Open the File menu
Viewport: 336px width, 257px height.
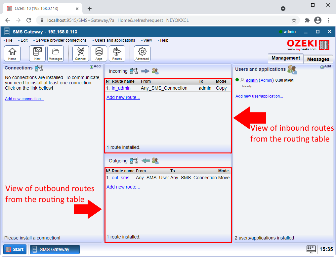[9, 40]
